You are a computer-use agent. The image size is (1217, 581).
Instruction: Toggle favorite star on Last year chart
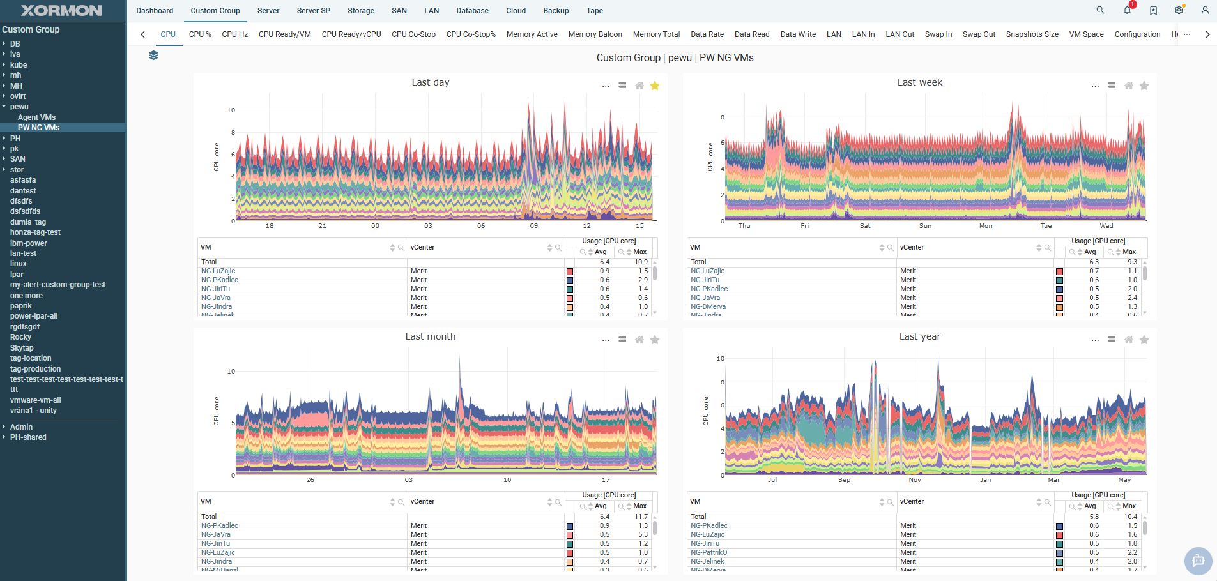pyautogui.click(x=1144, y=340)
